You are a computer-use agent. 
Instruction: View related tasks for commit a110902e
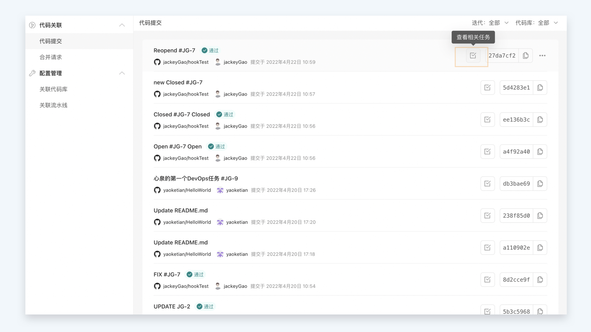[x=487, y=247]
